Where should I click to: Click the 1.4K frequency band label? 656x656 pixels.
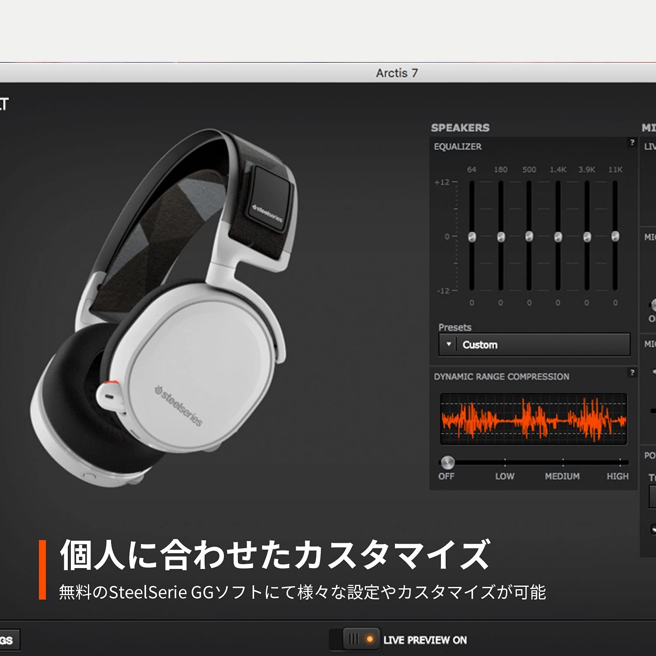(558, 170)
